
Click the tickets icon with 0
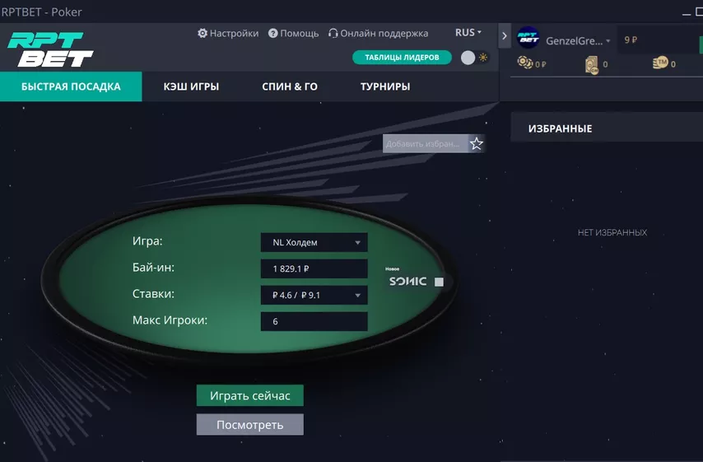tap(591, 64)
